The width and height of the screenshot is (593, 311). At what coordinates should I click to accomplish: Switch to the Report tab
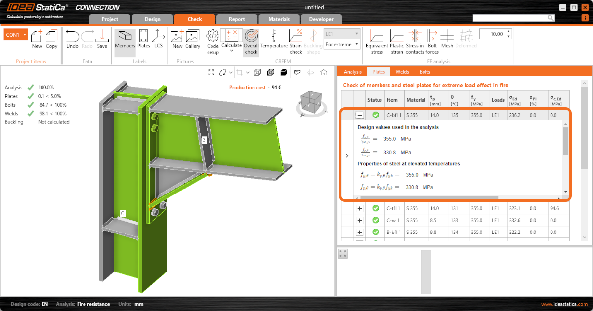237,19
